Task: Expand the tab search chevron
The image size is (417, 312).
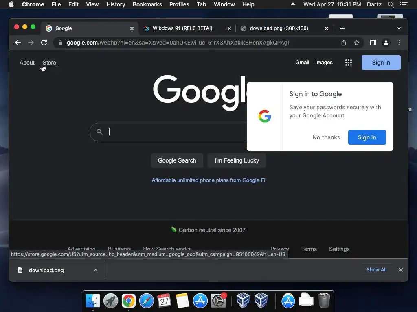Action: click(399, 28)
